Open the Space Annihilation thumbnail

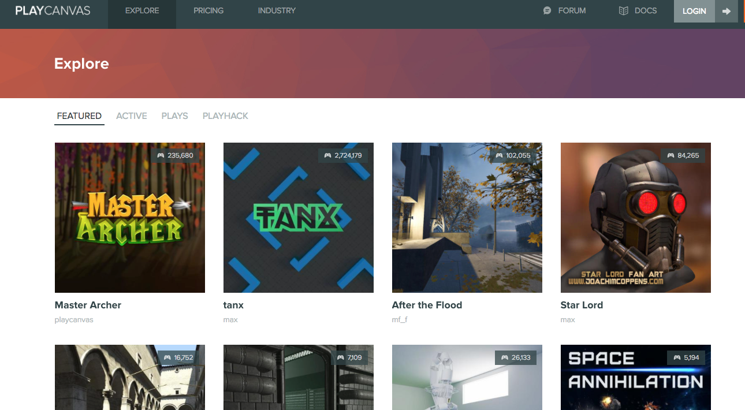[636, 378]
